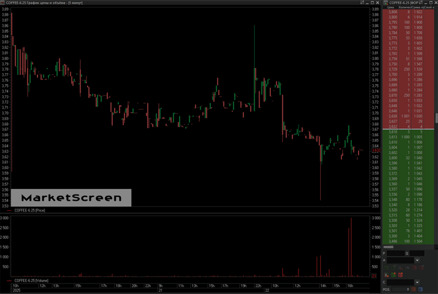Click the red cancel-sell-orders icon
438x294 pixels.
click(400, 275)
